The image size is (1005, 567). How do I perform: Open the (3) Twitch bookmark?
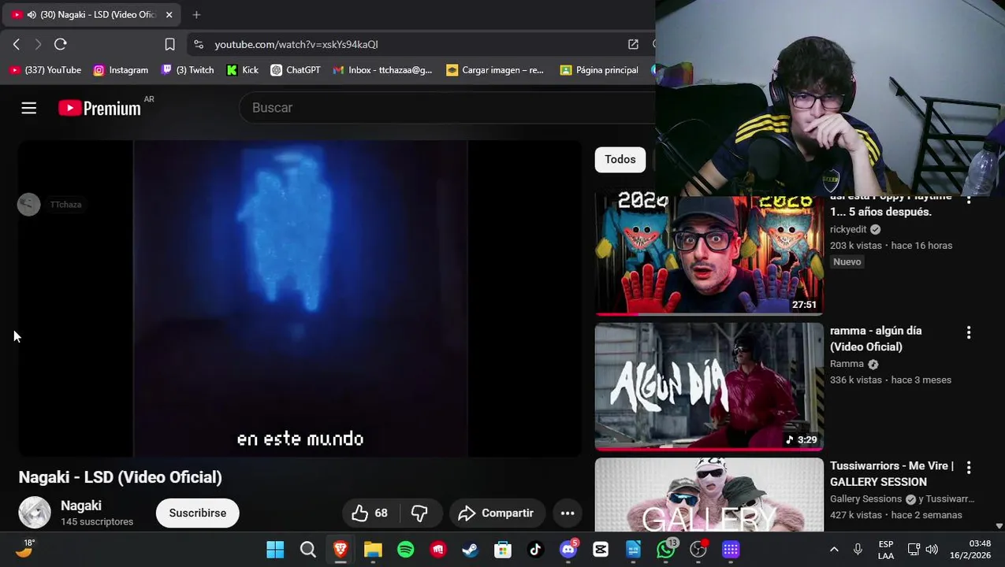pos(188,70)
